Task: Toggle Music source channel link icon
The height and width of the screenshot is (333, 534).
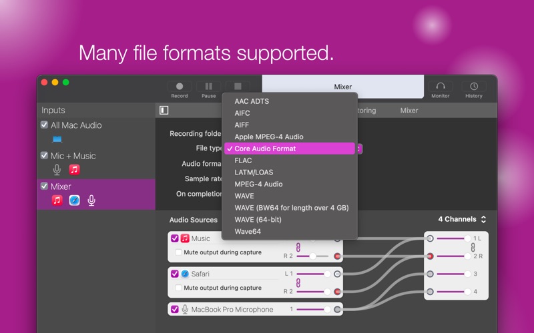Action: [x=298, y=247]
